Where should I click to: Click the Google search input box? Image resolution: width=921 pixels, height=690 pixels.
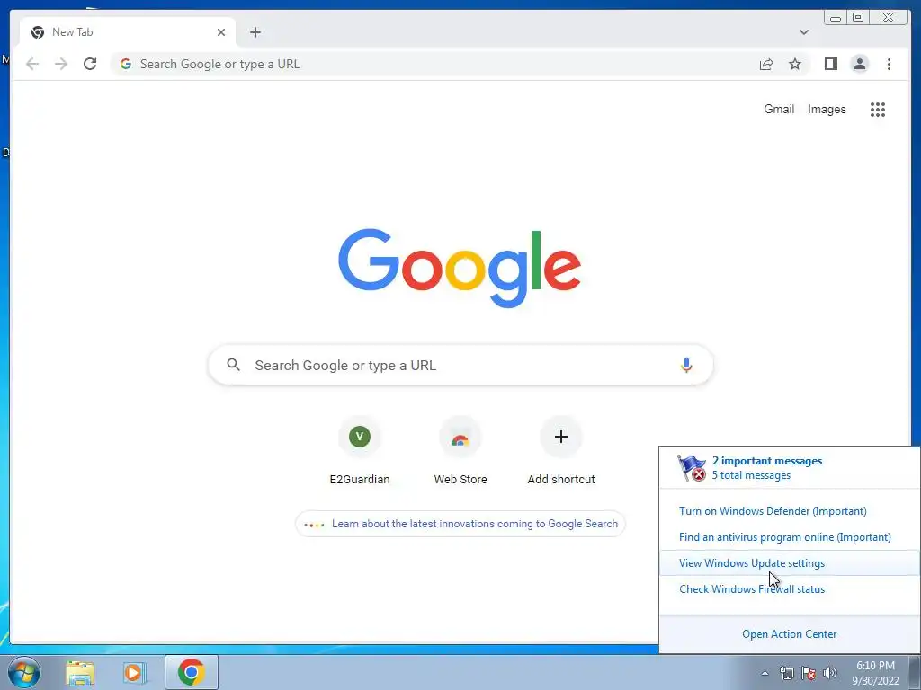tap(460, 365)
